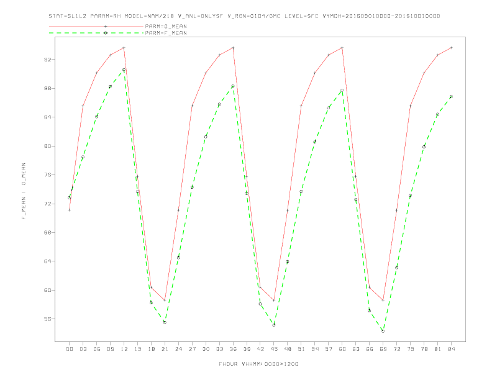492x380 pixels.
Task: Click the y-axis tick value 64
Action: [x=47, y=261]
